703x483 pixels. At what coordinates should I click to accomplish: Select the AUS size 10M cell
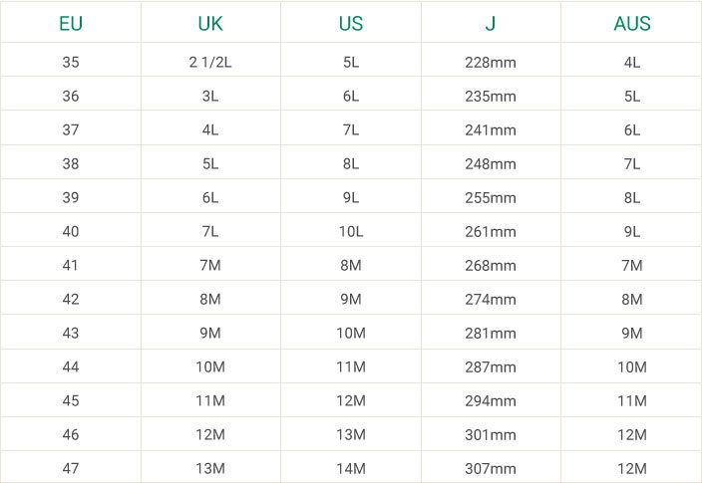[632, 367]
